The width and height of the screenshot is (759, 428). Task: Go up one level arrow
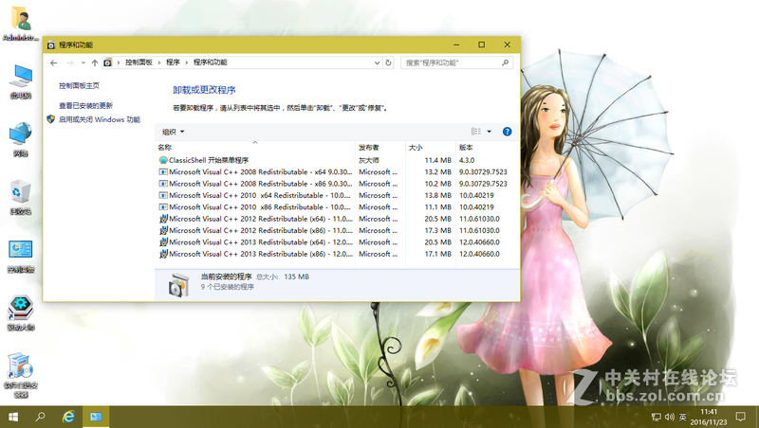point(95,62)
